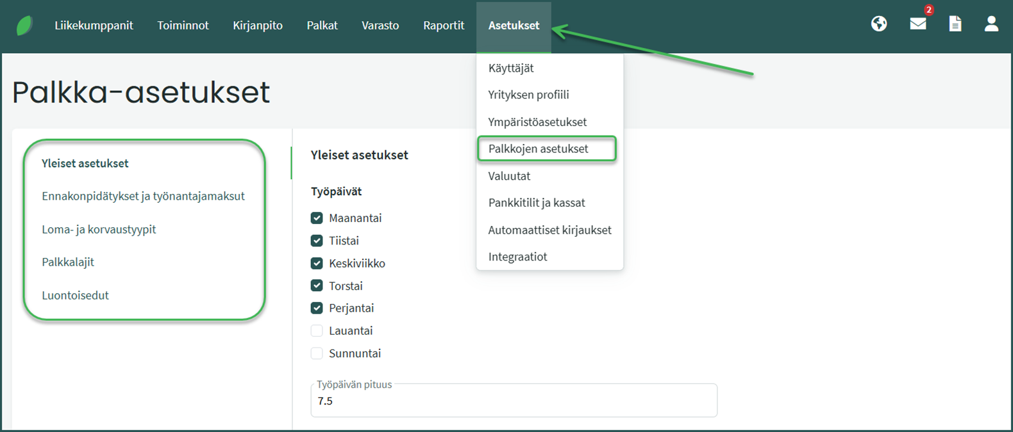Viewport: 1013px width, 432px height.
Task: Open the Liikekumppanit menu
Action: tap(94, 26)
